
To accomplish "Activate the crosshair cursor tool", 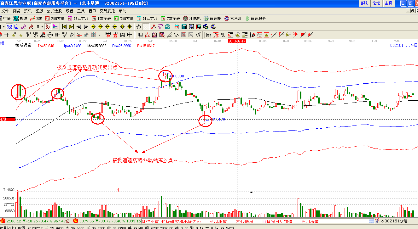I will pos(146,27).
